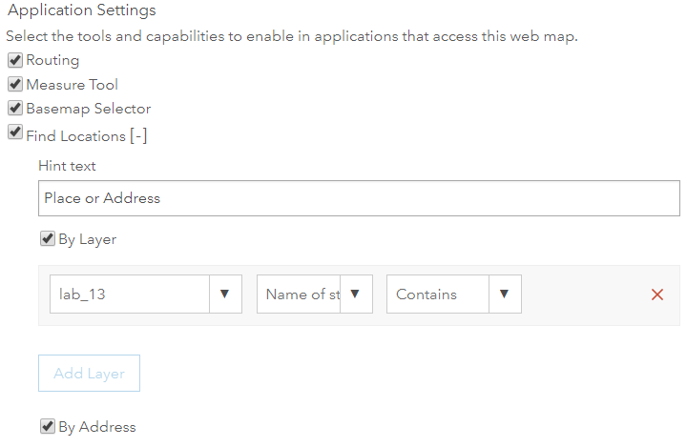Click the arrow beside the Contains dropdown
Viewport: 687px width, 447px height.
[x=505, y=295]
